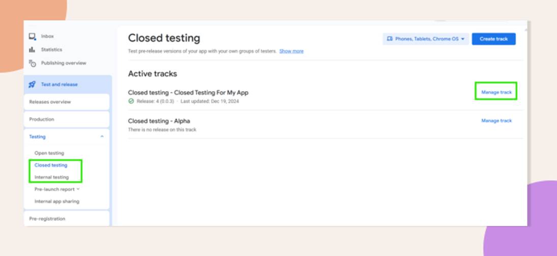Screen dimensions: 557x256
Task: Click the Statistics bar chart icon
Action: tap(32, 50)
